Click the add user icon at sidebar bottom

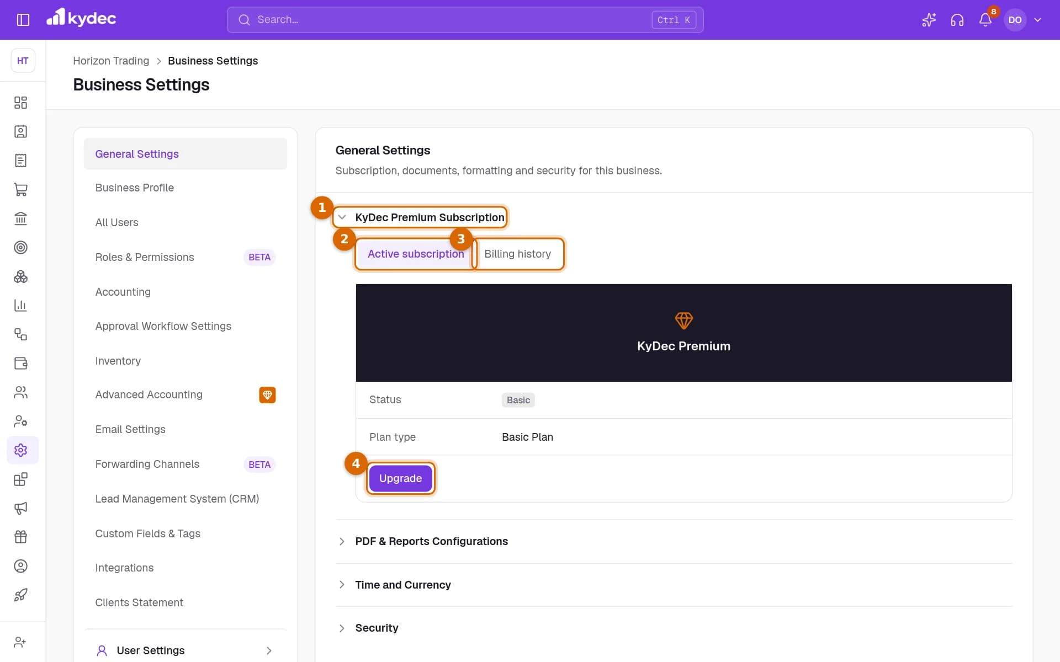coord(20,642)
